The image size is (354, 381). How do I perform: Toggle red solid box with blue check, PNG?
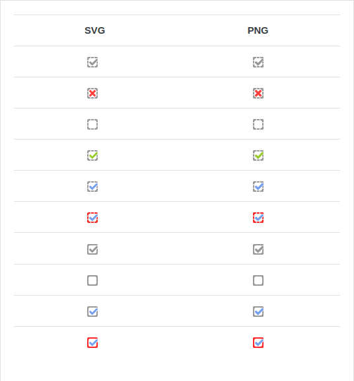tap(258, 343)
